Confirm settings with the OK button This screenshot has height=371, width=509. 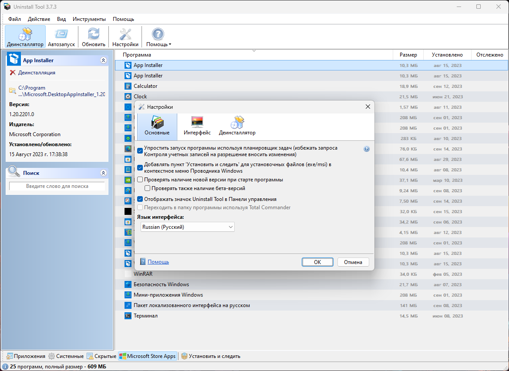tap(317, 262)
